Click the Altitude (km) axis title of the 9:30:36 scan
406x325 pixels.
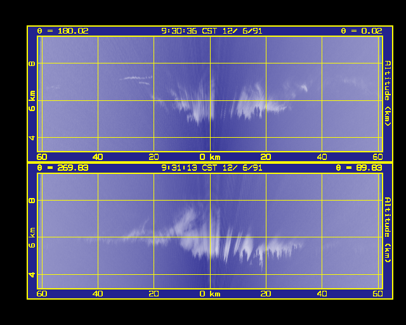388,93
